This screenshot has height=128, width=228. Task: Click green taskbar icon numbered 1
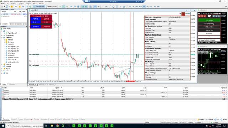74,126
